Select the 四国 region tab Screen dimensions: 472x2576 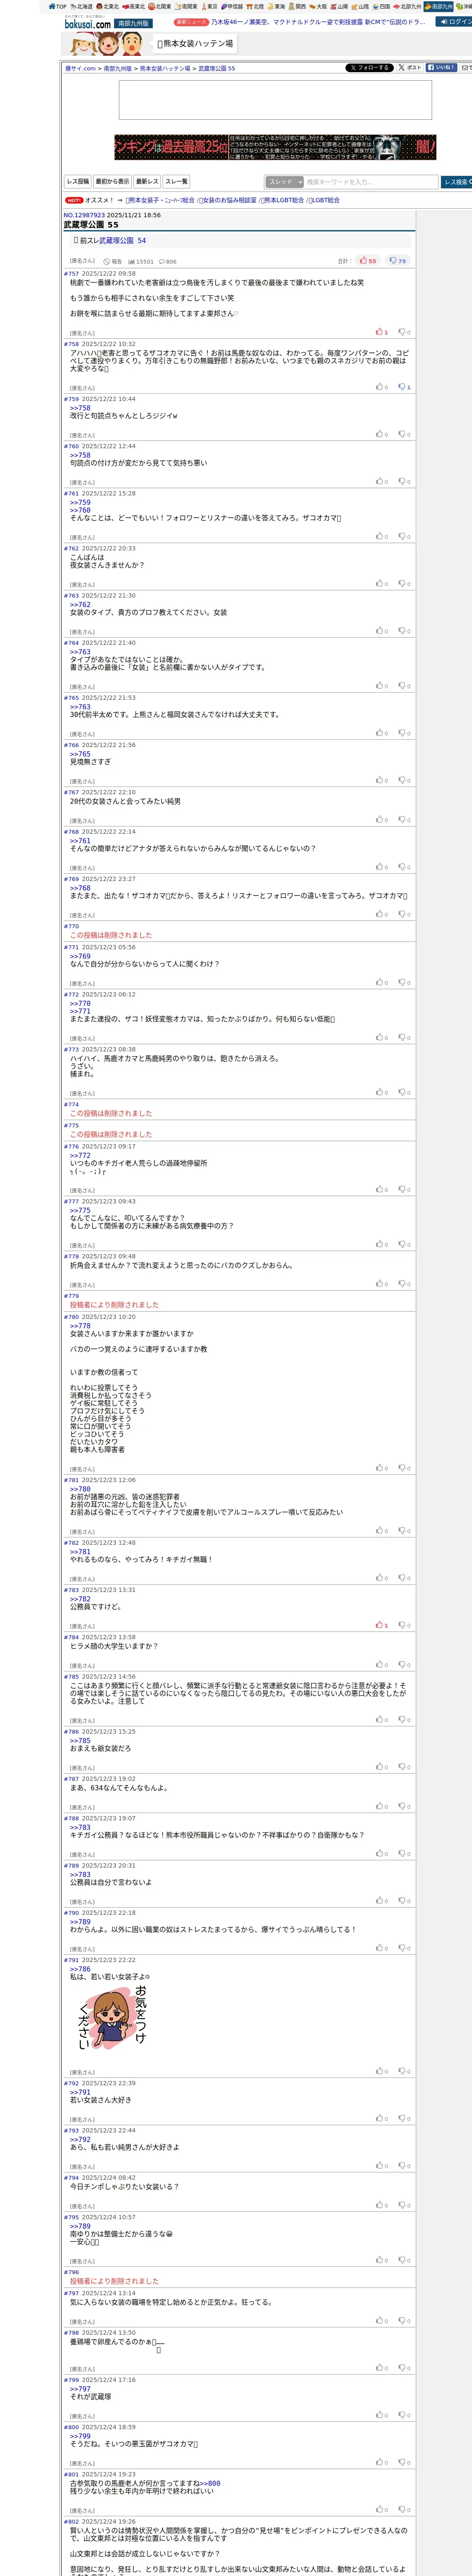click(x=382, y=6)
